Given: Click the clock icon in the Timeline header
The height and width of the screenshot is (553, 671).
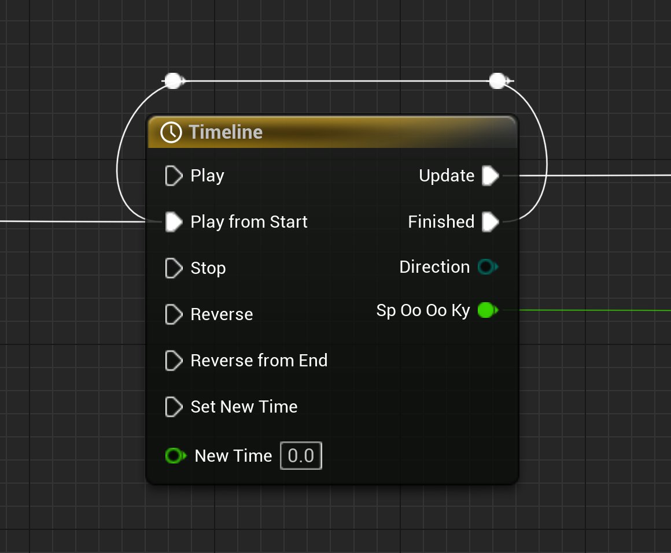Looking at the screenshot, I should pyautogui.click(x=171, y=132).
